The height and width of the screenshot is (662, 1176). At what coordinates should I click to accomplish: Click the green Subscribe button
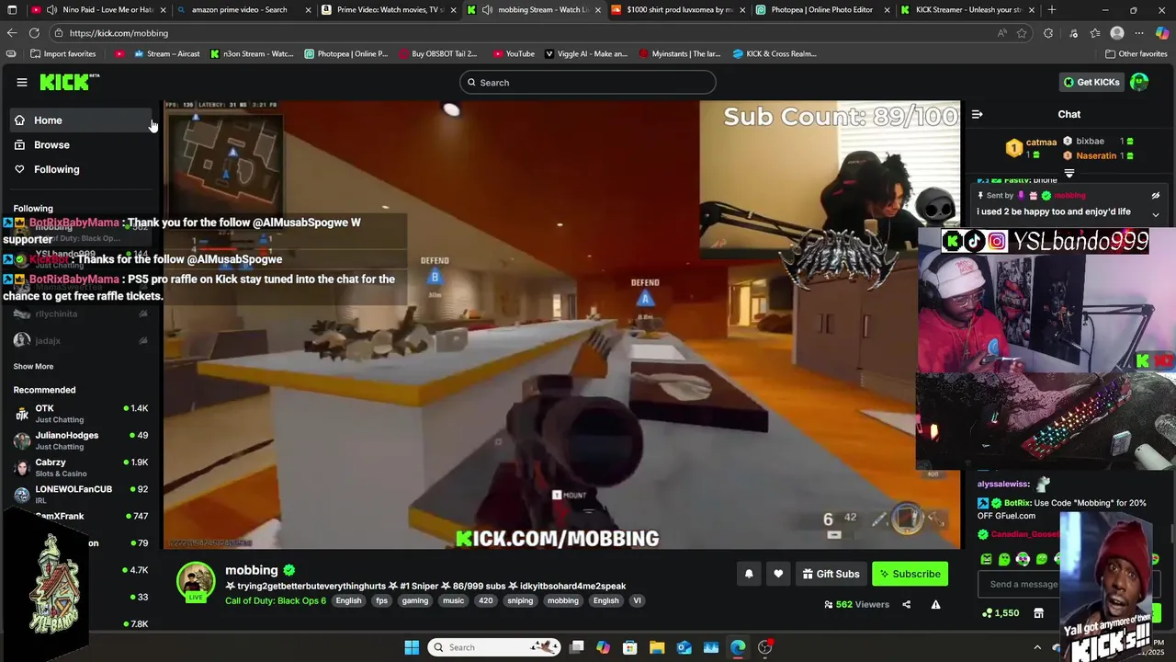tap(910, 574)
